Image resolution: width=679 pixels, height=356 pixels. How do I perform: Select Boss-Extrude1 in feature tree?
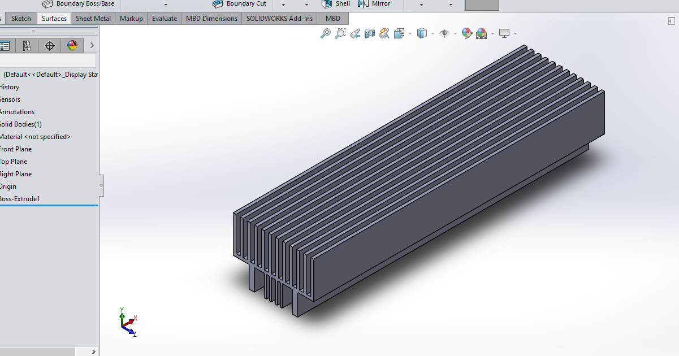[x=20, y=199]
